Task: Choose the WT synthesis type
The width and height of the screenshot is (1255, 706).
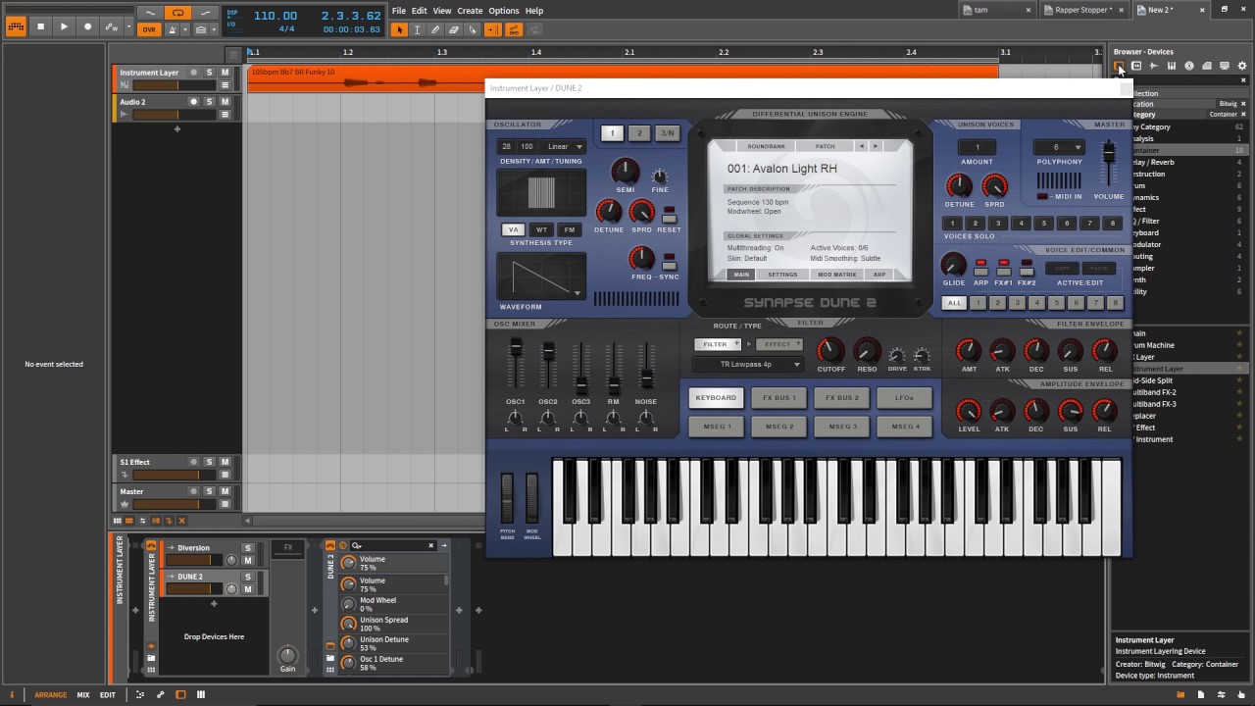Action: pos(541,229)
